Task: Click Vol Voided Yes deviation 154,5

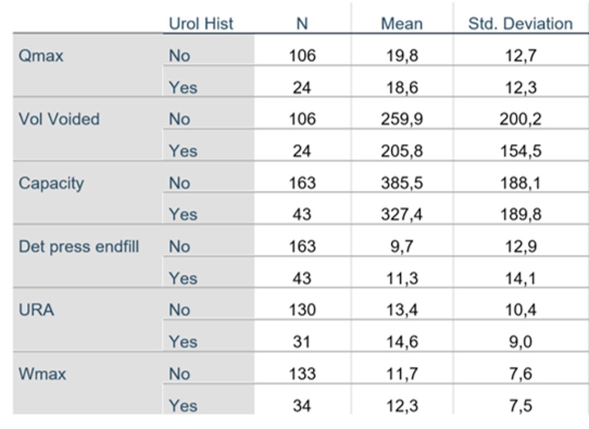Action: [521, 151]
